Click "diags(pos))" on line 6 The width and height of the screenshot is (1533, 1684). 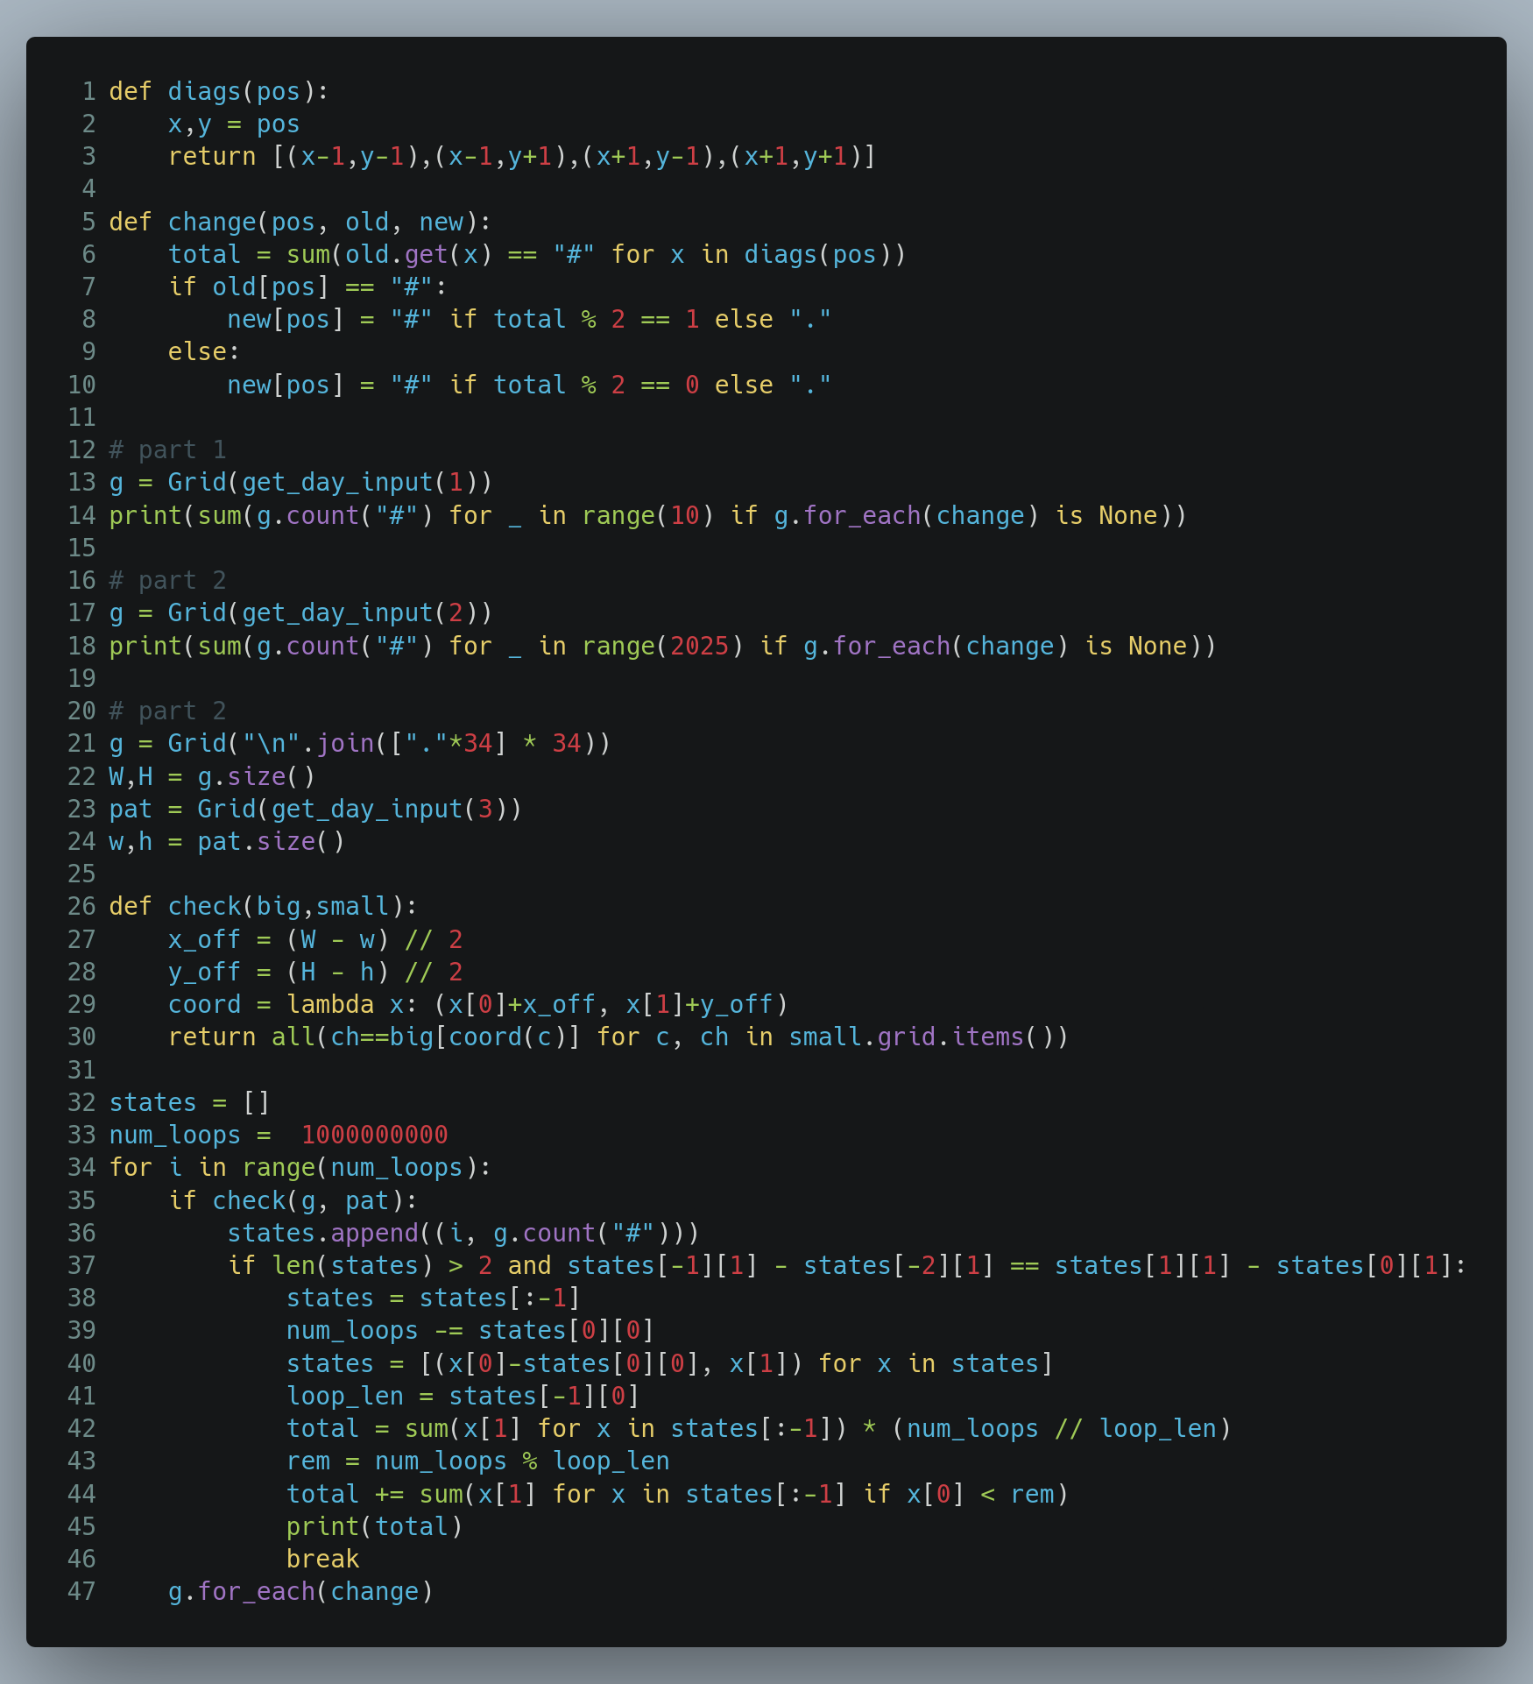click(x=825, y=255)
